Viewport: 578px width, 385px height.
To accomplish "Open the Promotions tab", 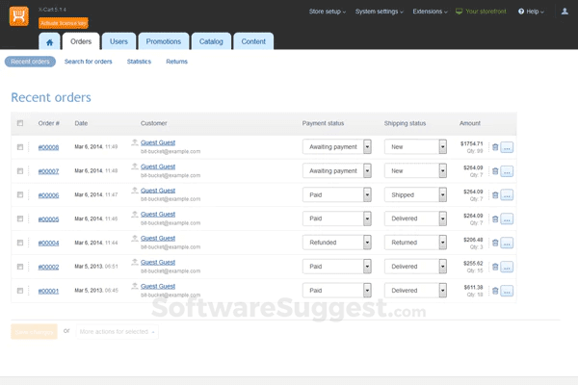I will pyautogui.click(x=163, y=42).
